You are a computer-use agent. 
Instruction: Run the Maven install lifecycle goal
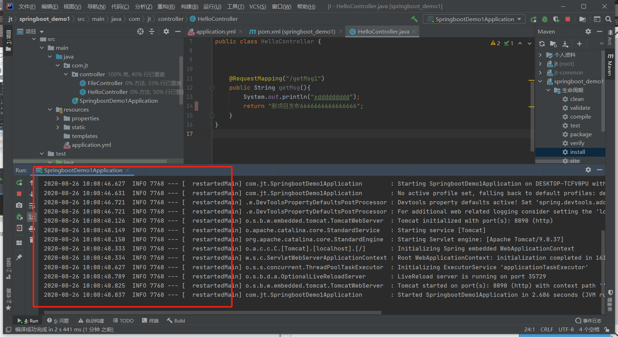click(577, 152)
